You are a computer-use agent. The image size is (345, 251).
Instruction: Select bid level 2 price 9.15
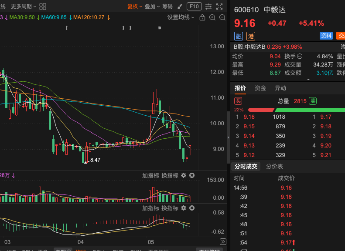pos(249,127)
